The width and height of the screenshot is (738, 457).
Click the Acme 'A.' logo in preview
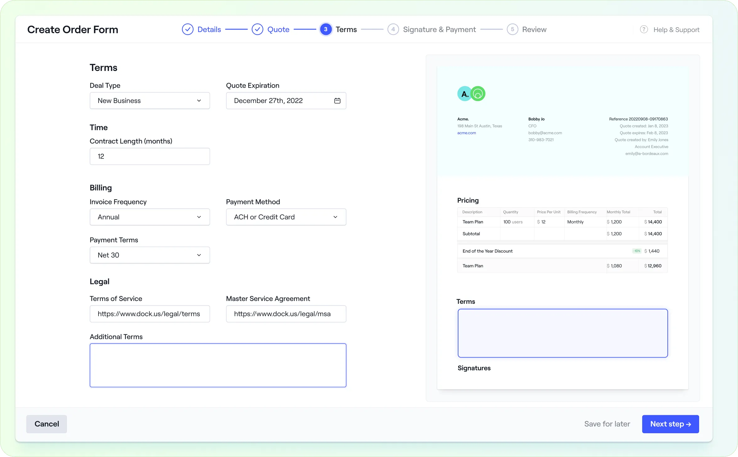click(x=465, y=94)
